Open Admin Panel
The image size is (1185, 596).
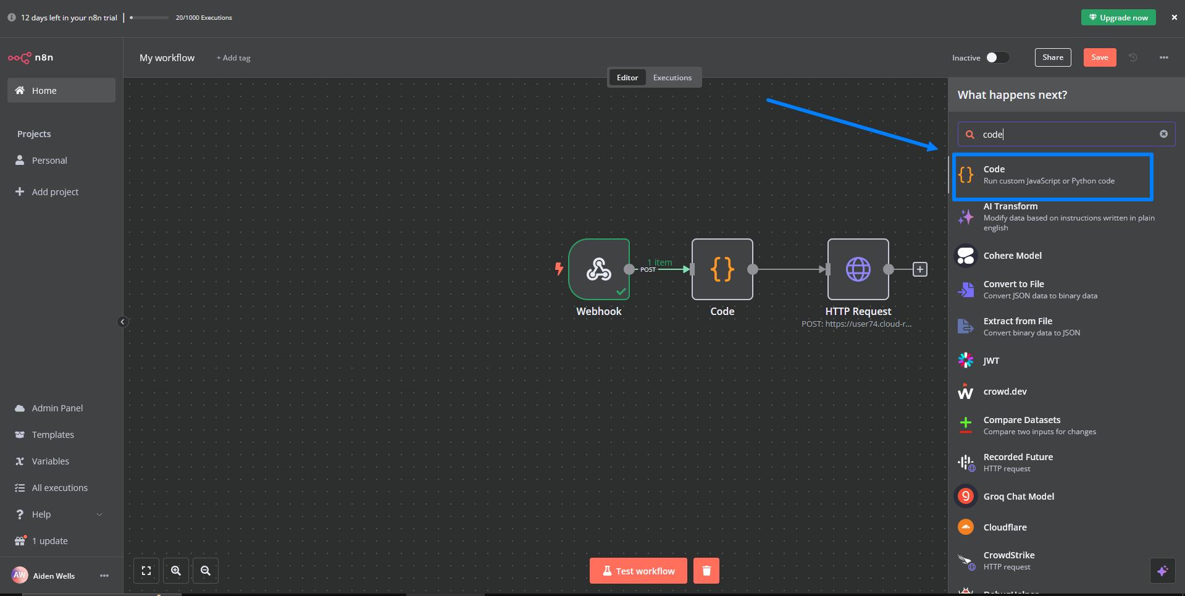click(x=61, y=408)
